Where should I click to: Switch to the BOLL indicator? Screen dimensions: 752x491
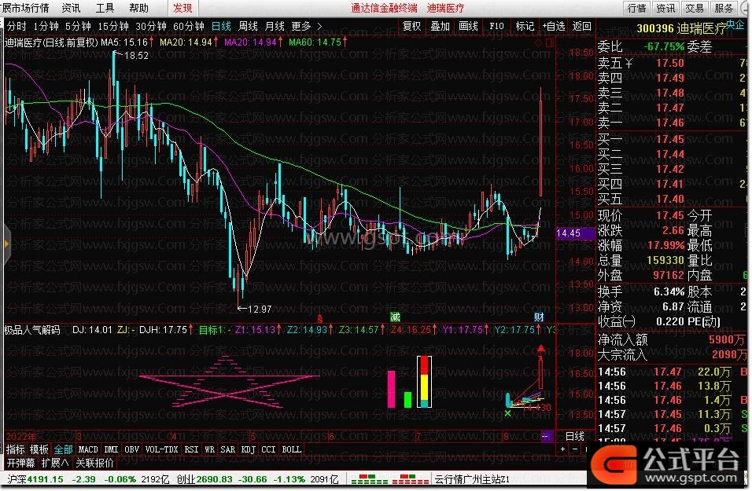click(x=292, y=449)
